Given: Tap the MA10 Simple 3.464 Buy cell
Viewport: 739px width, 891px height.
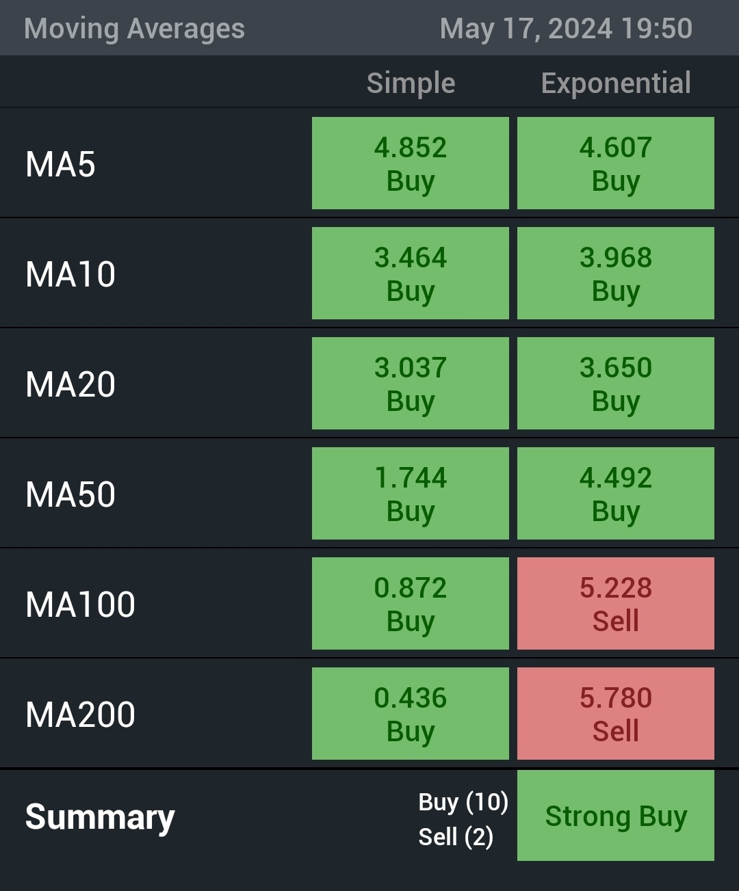Looking at the screenshot, I should 411,274.
